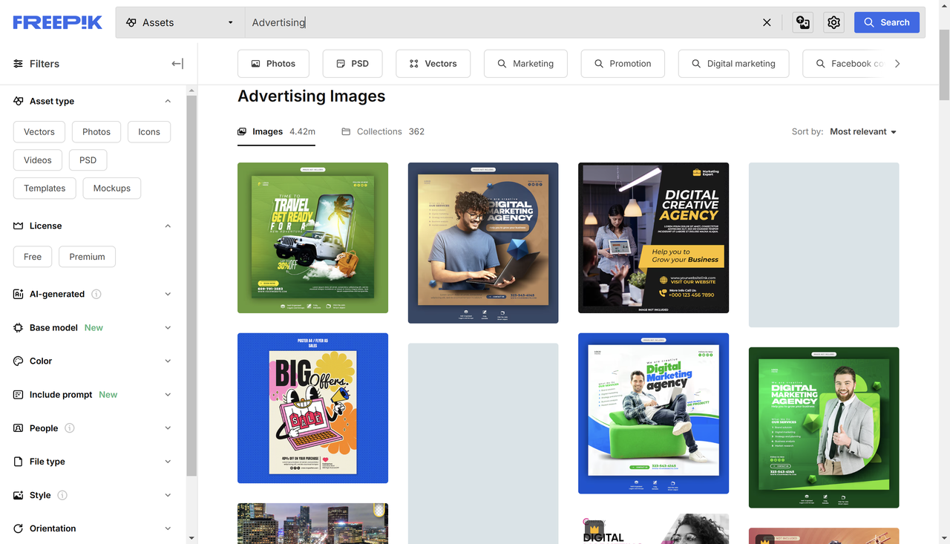Switch to the Collections tab
Viewport: 950px width, 544px height.
coord(379,131)
